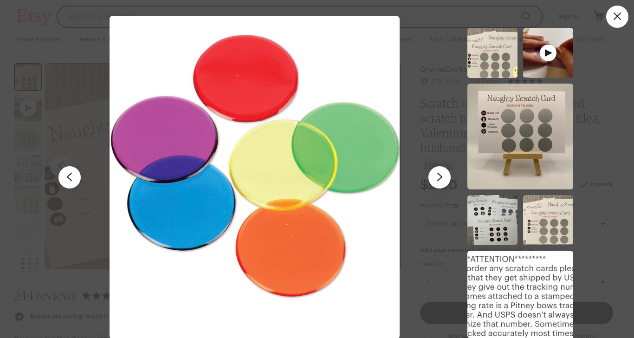Advance to the next image in viewer
Viewport: 634px width, 338px height.
439,177
